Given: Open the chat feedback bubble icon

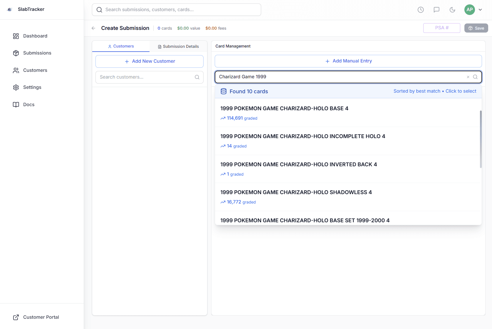Looking at the screenshot, I should (x=436, y=10).
